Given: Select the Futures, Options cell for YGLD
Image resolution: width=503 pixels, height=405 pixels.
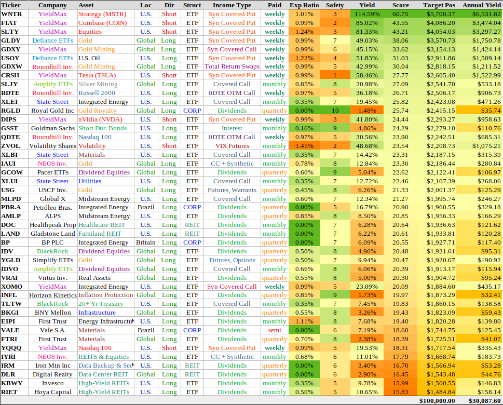Looking at the screenshot, I should pos(232,260).
